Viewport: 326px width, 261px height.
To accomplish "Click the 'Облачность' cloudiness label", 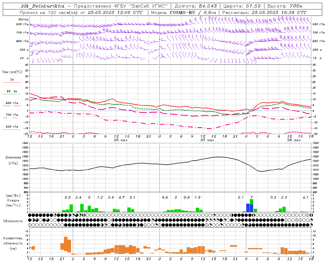I will (13, 221).
